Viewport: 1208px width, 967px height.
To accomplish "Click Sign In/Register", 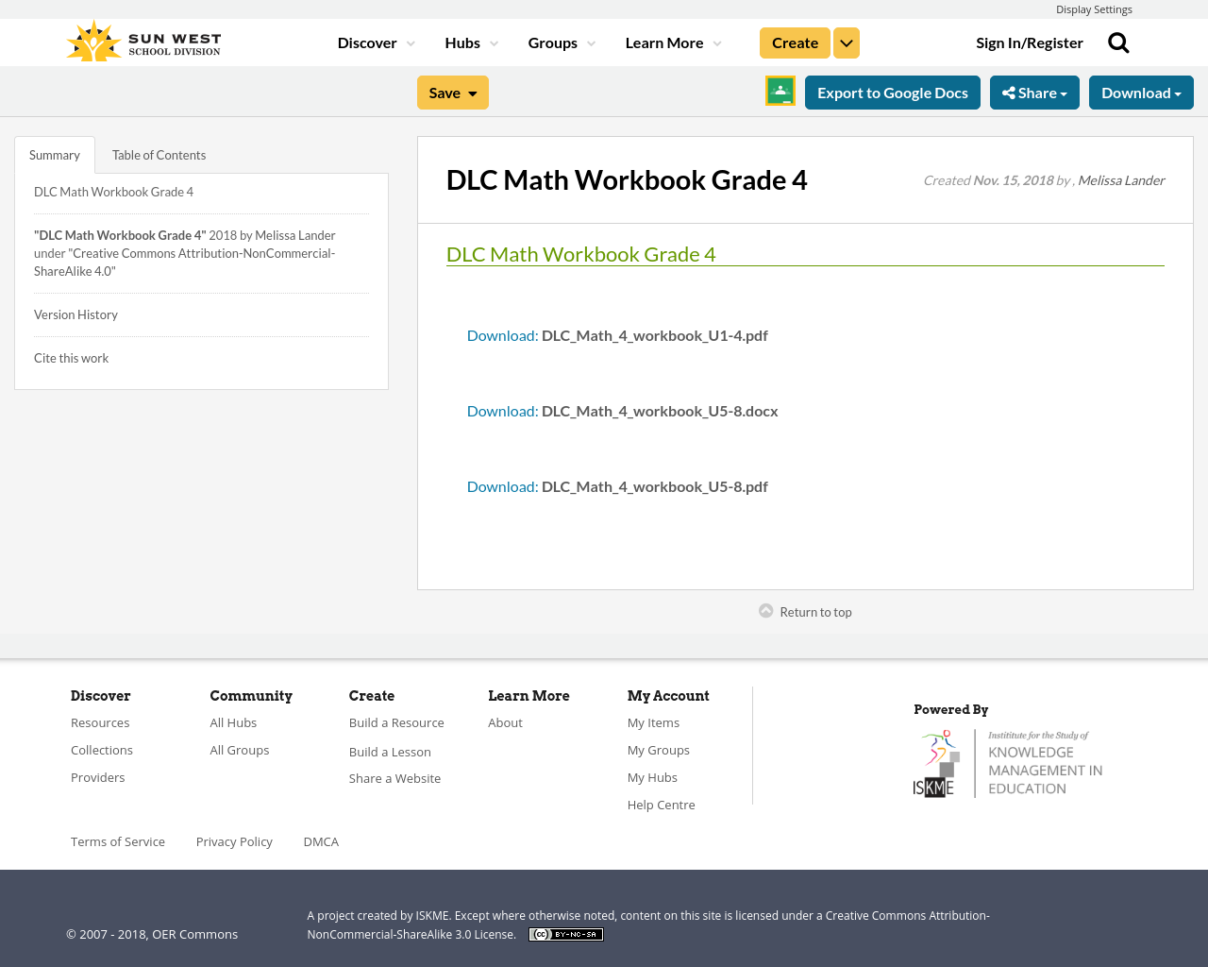I will coord(1030,42).
